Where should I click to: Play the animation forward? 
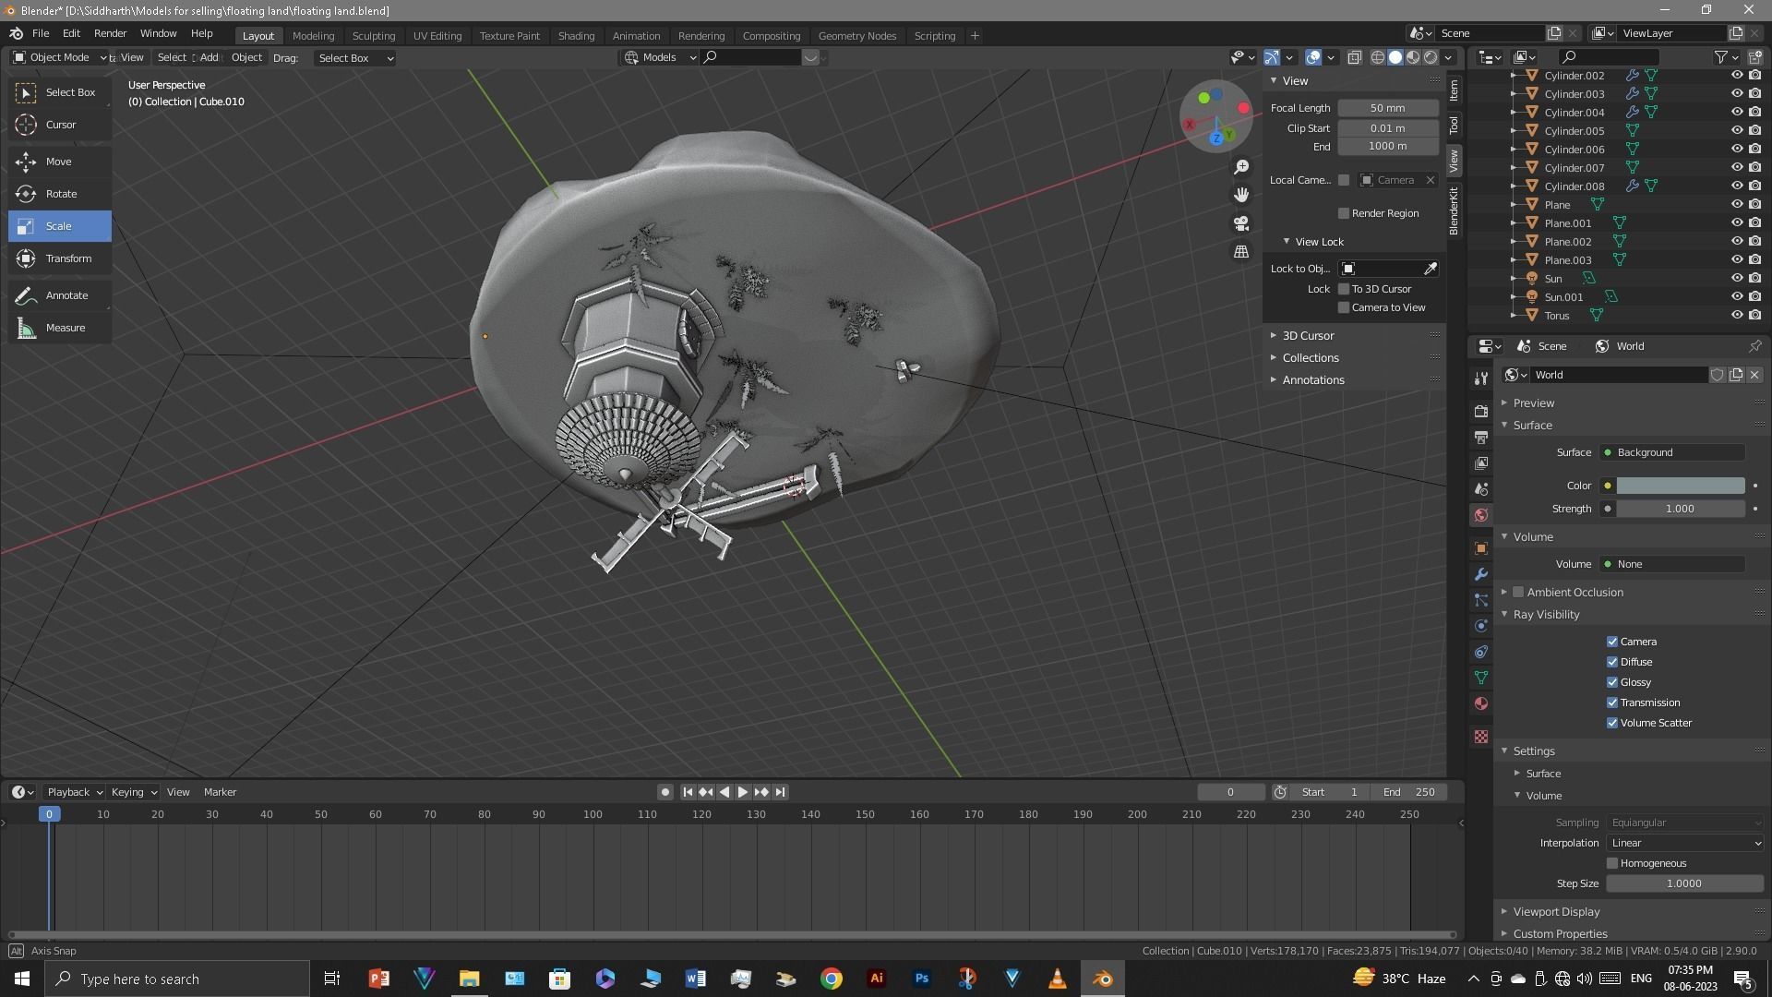(742, 792)
